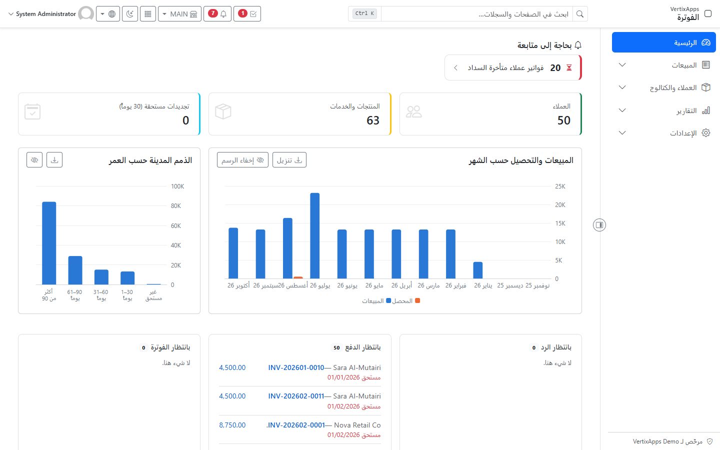Click إخفاء الرسم to hide sales chart
This screenshot has height=450, width=720.
[x=243, y=160]
